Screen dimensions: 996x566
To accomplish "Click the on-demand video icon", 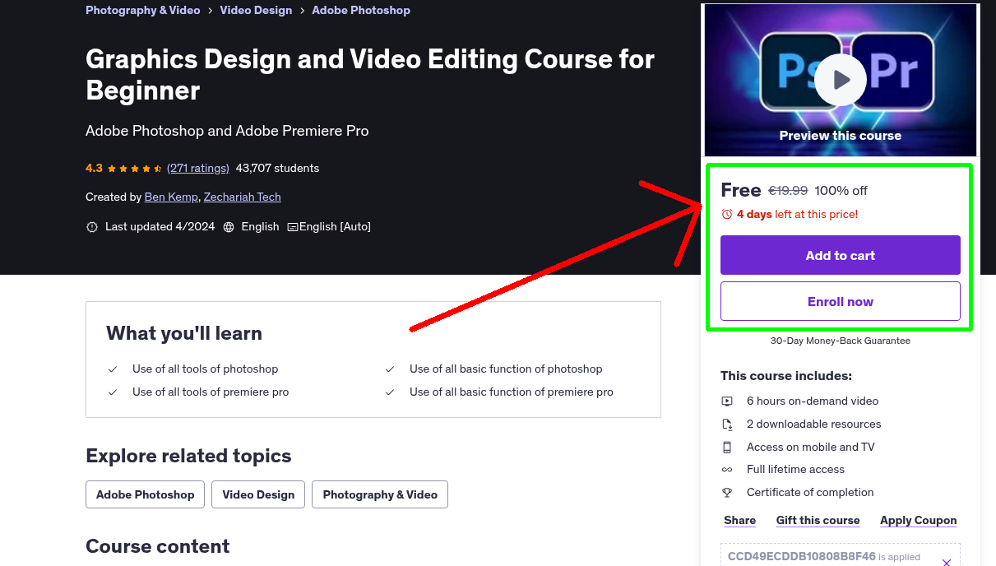I will pyautogui.click(x=727, y=401).
